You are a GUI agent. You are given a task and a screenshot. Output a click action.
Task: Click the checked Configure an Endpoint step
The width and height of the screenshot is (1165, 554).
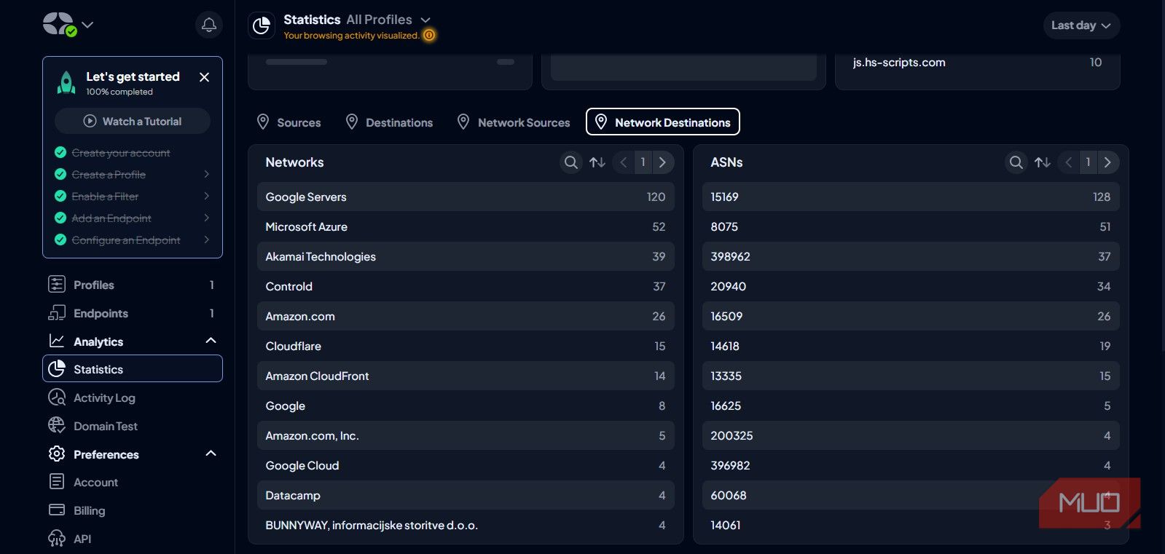[x=132, y=240]
